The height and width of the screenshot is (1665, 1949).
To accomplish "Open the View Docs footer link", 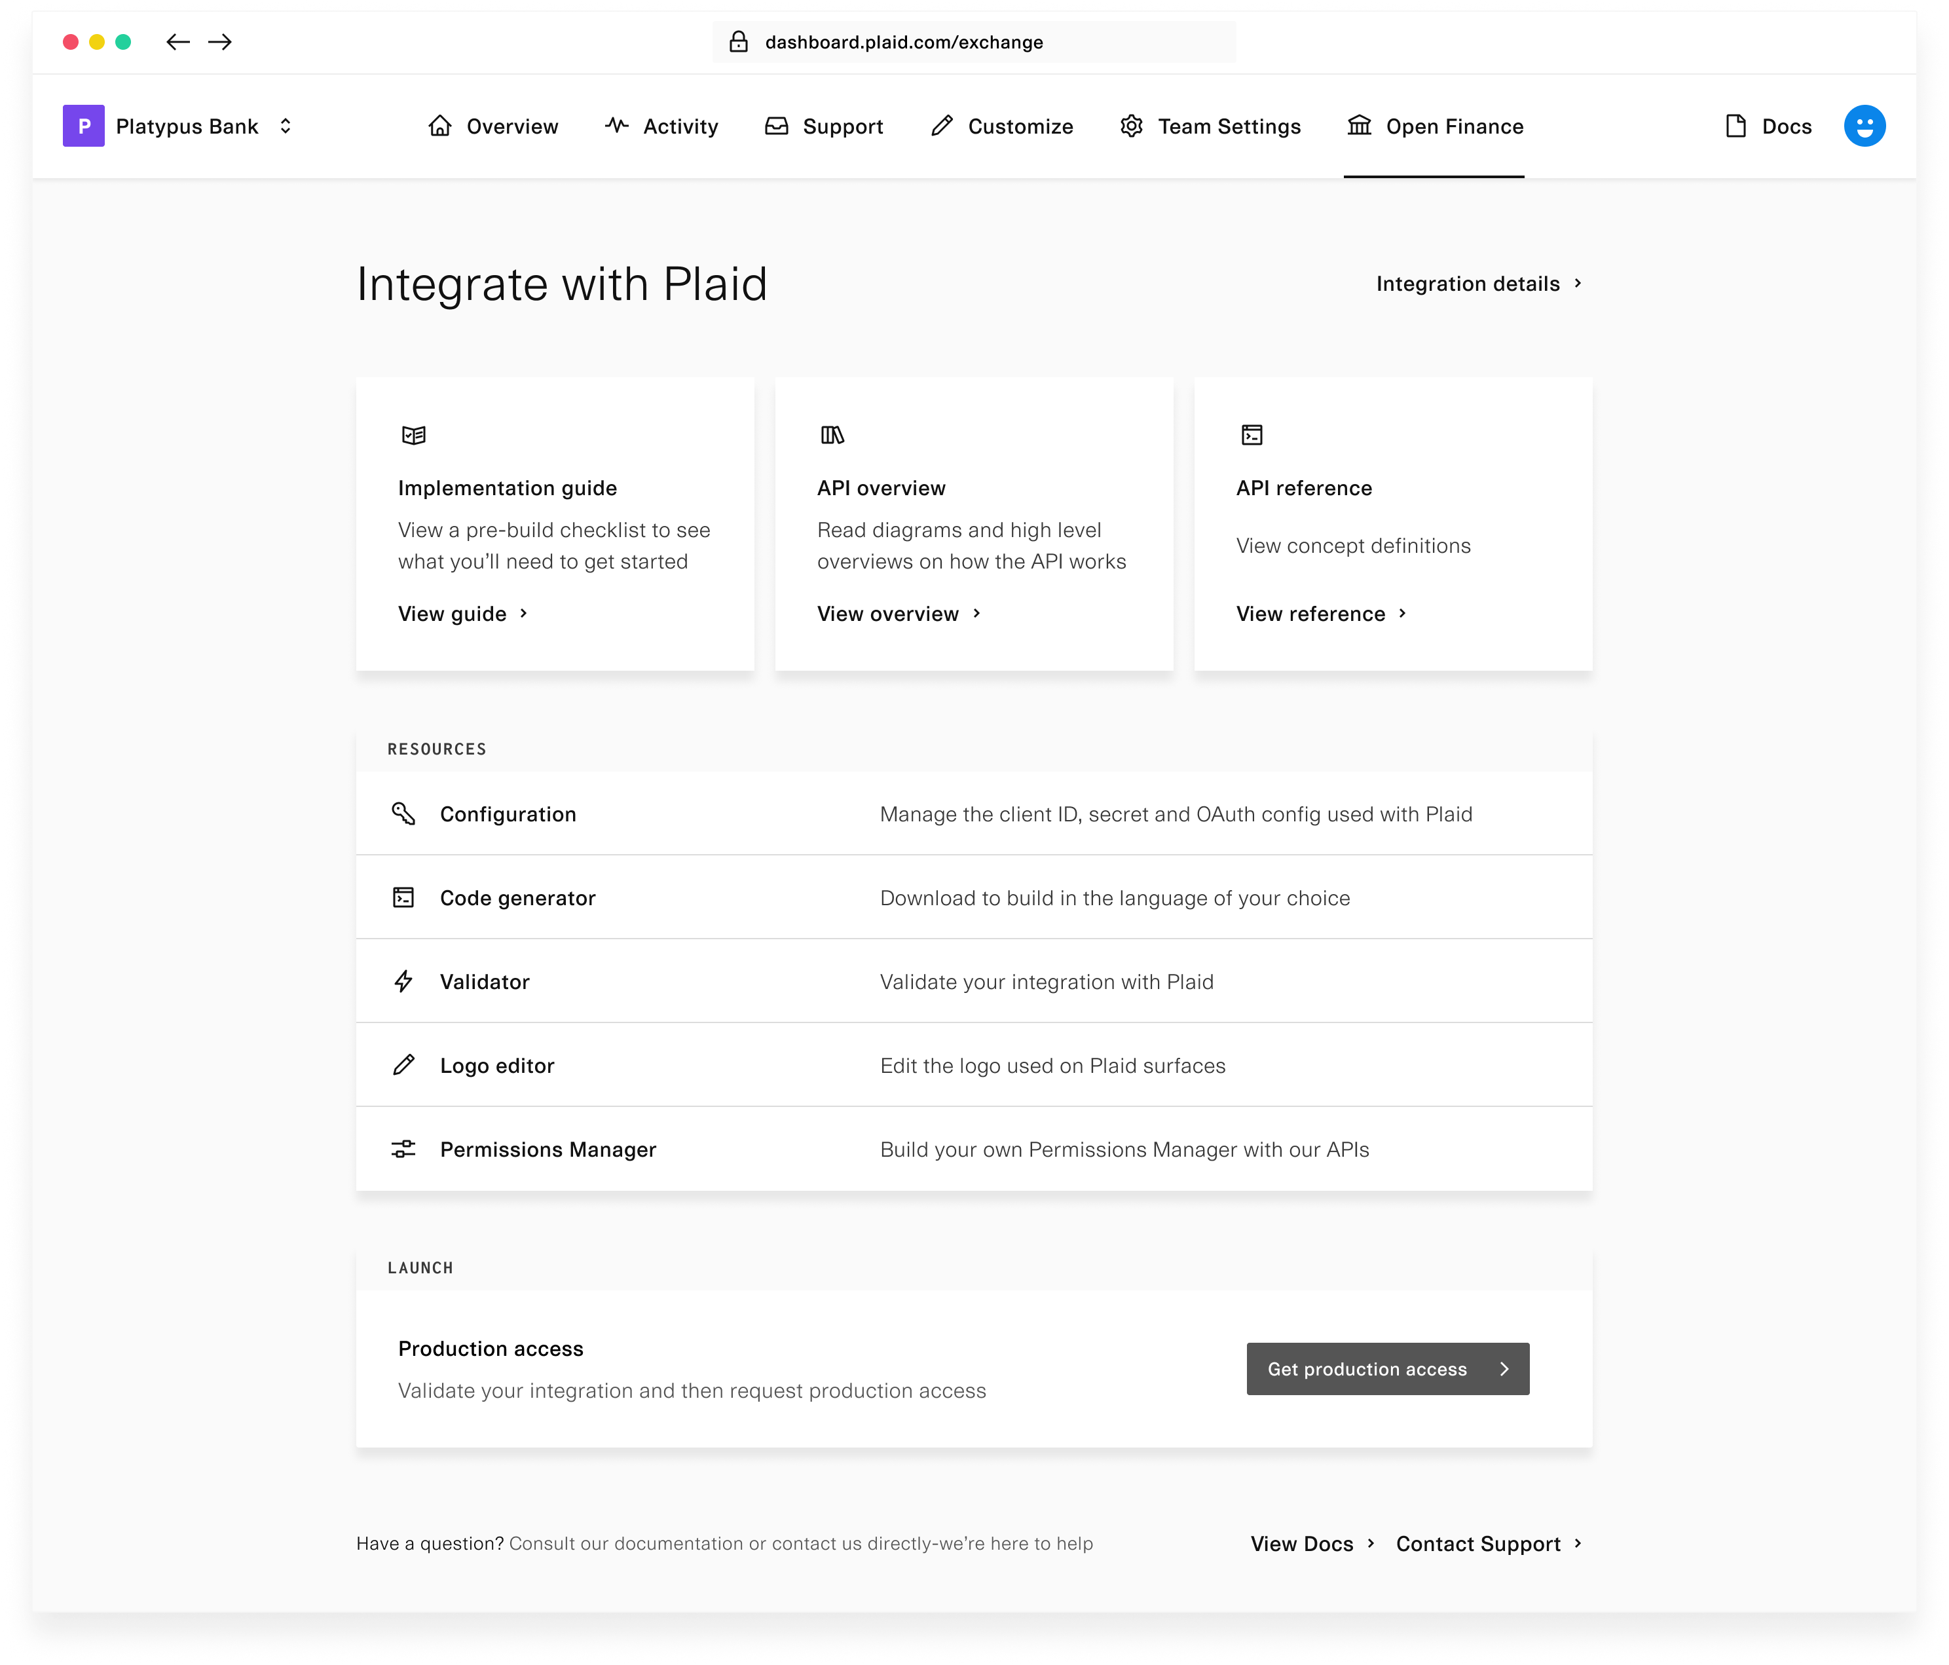I will pyautogui.click(x=1313, y=1544).
